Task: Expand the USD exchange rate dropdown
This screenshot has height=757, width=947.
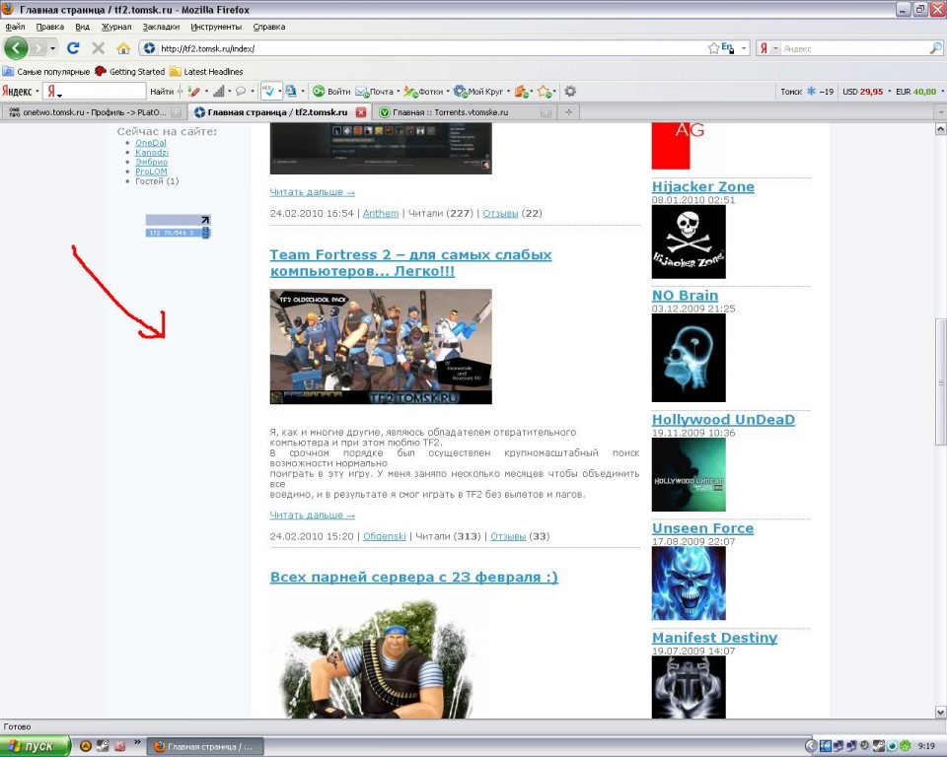Action: 890,92
